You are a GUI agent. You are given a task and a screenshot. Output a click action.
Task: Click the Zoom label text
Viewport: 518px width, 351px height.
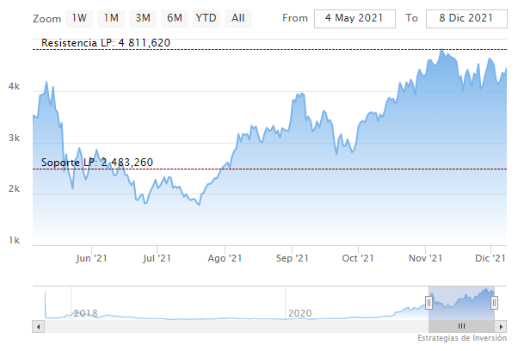click(47, 19)
